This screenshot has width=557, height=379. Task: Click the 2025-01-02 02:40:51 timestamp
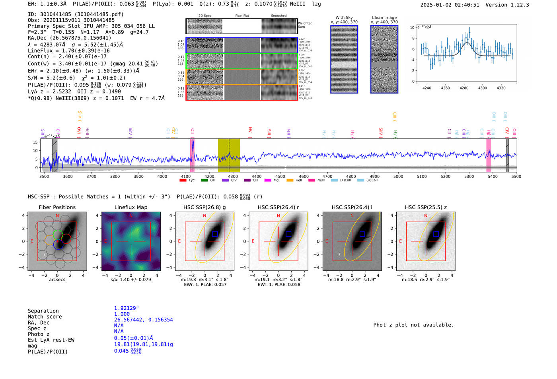450,5
